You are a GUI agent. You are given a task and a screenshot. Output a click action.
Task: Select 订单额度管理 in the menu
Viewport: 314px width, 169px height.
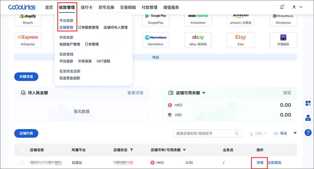(x=88, y=28)
